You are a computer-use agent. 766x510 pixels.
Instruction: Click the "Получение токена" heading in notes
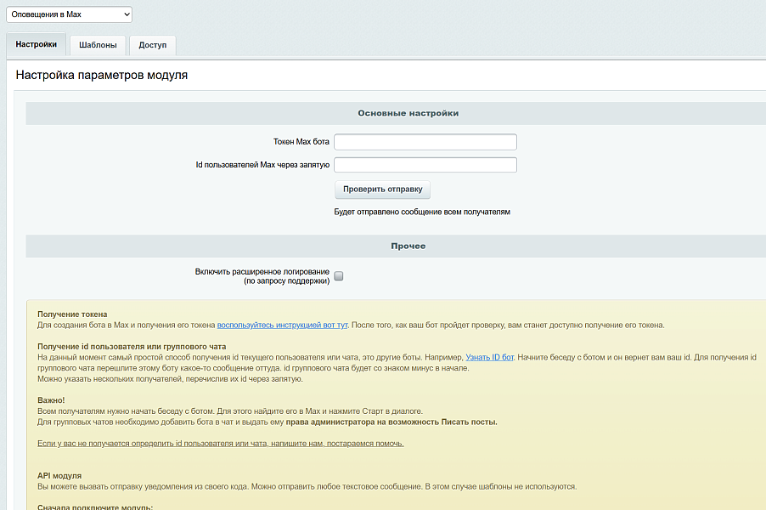click(72, 314)
